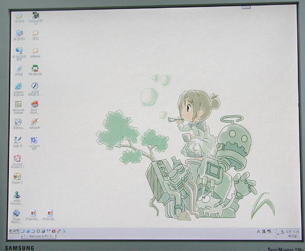This screenshot has width=305, height=251.
Task: Open the SecureCRT 3.3 shortcut
Action: point(35,18)
